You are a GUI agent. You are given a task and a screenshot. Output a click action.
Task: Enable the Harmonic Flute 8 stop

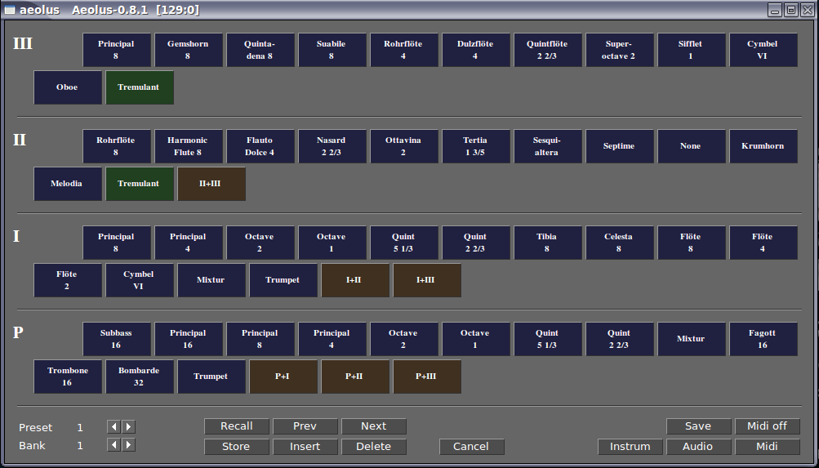pyautogui.click(x=189, y=146)
